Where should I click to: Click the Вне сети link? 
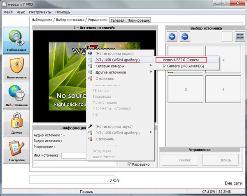coord(233,183)
